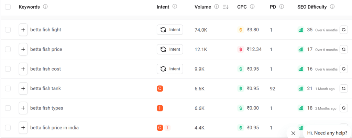Add keyword betta fish tank with plus icon
This screenshot has height=138, width=352.
click(23, 88)
